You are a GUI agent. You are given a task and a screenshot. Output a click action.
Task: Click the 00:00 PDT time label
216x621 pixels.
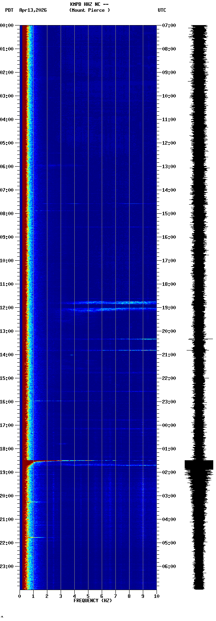7,25
